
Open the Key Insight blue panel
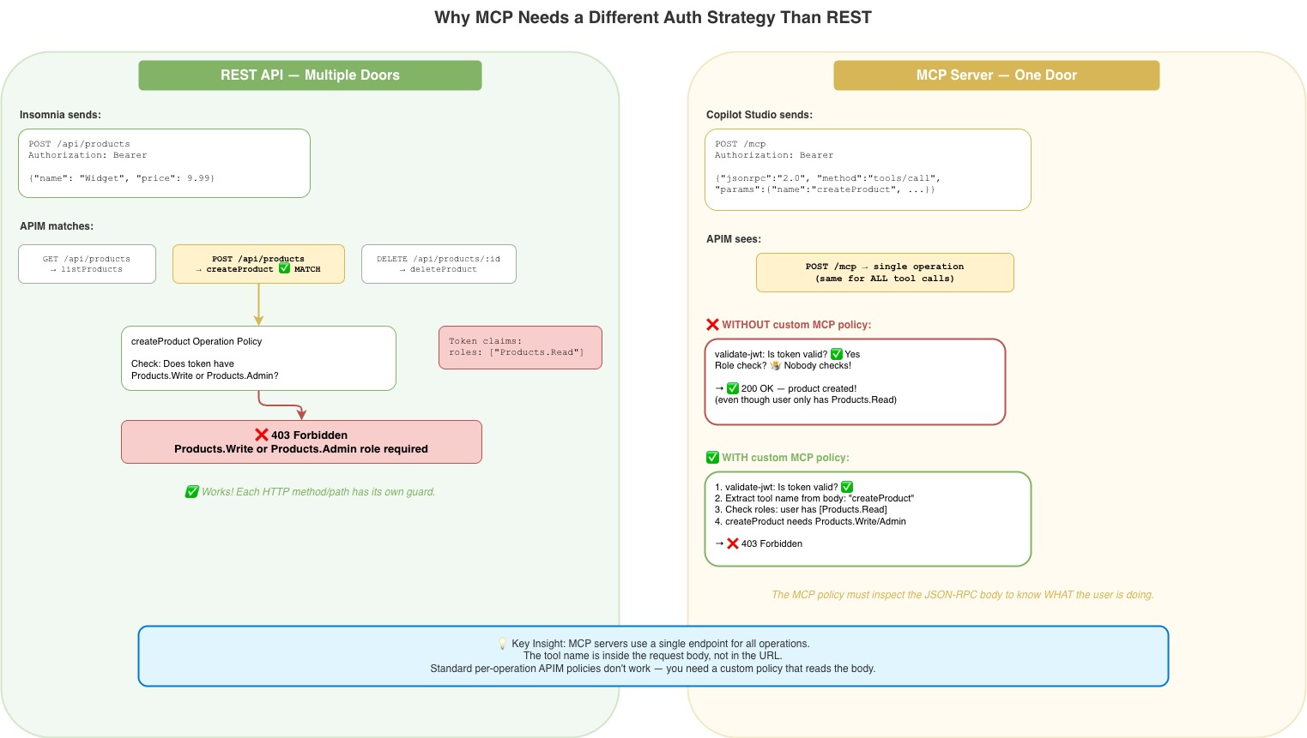coord(653,656)
